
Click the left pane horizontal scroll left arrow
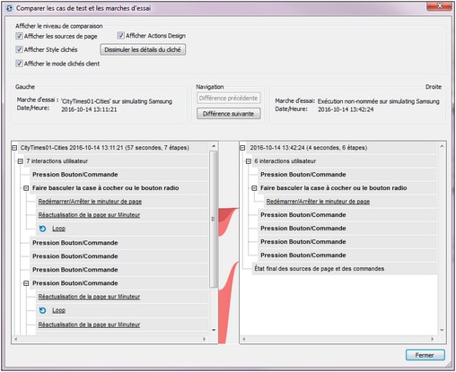tap(16, 339)
